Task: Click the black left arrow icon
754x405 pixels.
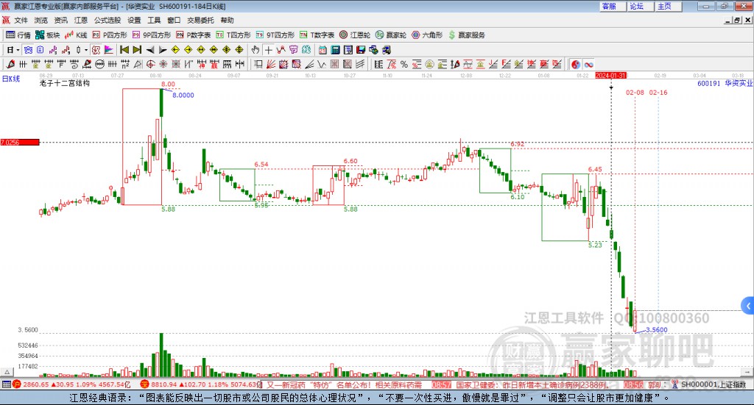Action: point(150,50)
